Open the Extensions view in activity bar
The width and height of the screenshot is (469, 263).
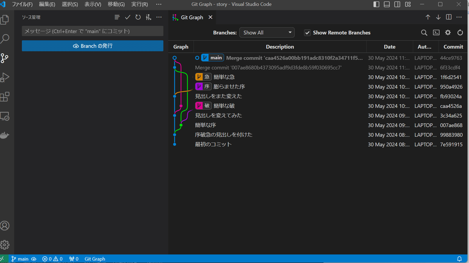pyautogui.click(x=5, y=96)
